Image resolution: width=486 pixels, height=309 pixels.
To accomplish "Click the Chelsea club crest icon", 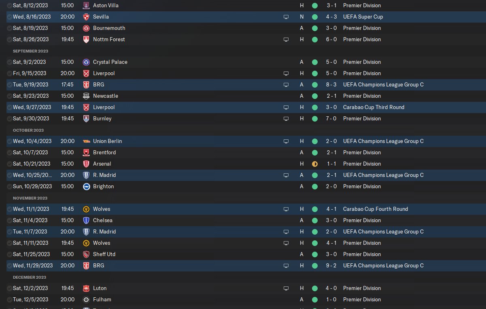I will pos(86,221).
